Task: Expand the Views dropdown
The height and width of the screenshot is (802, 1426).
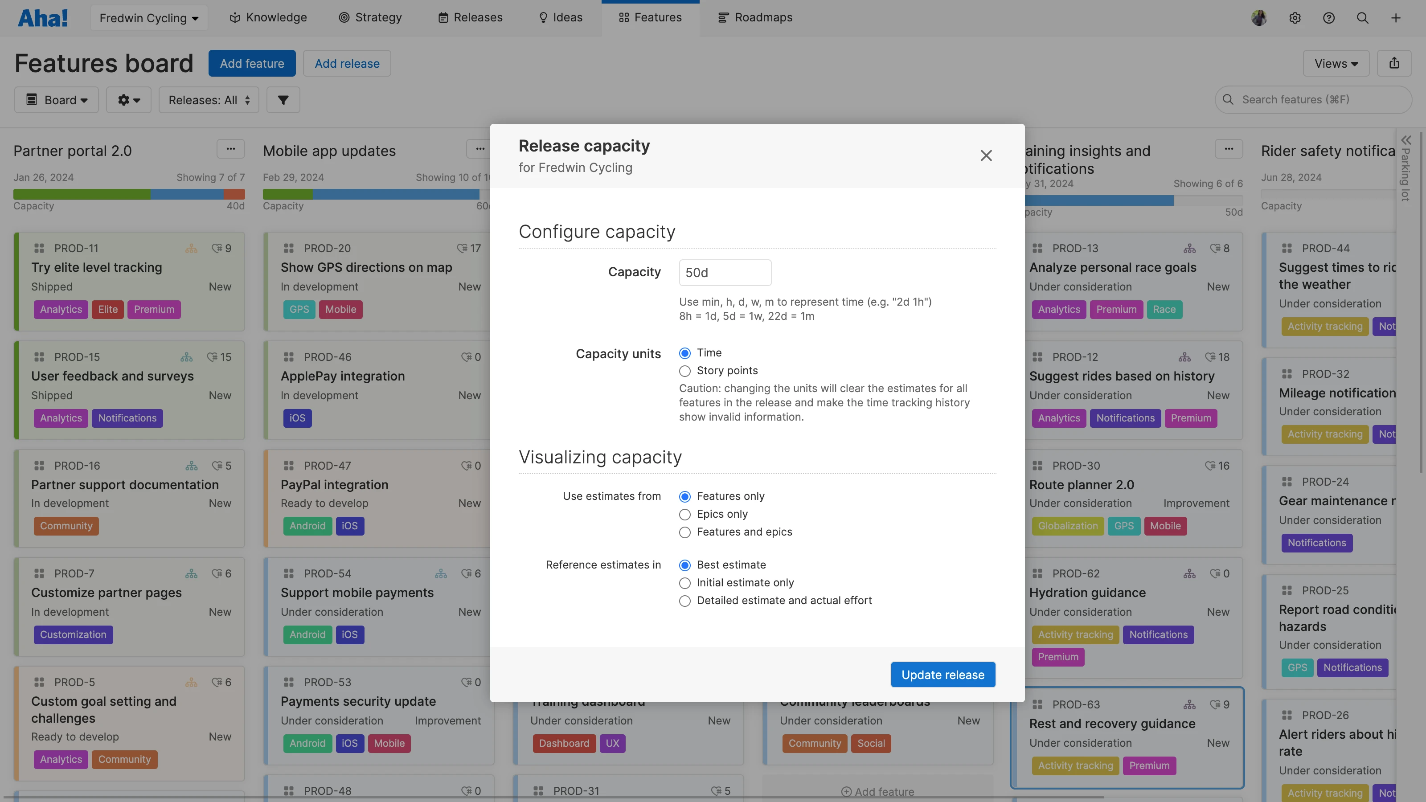Action: point(1336,63)
